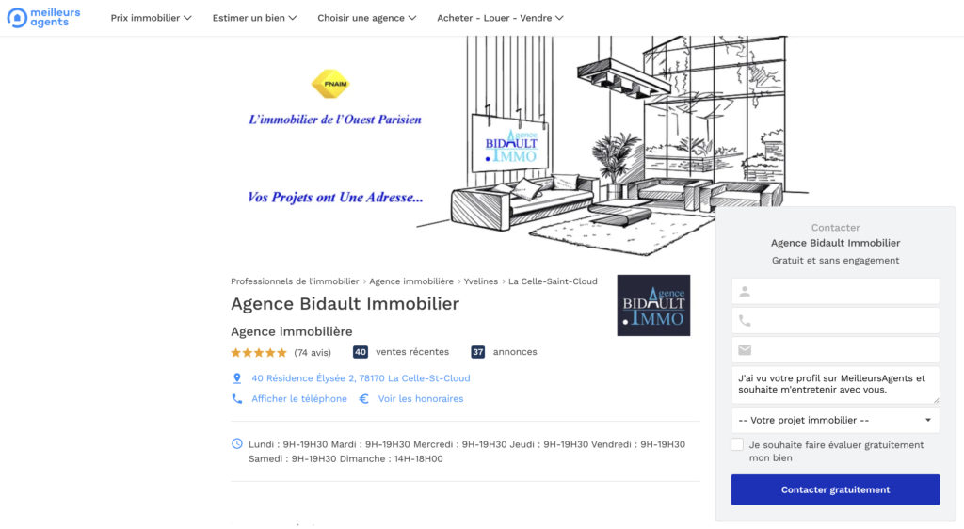The height and width of the screenshot is (529, 964).
Task: Focus the name field in contact form
Action: coord(835,291)
